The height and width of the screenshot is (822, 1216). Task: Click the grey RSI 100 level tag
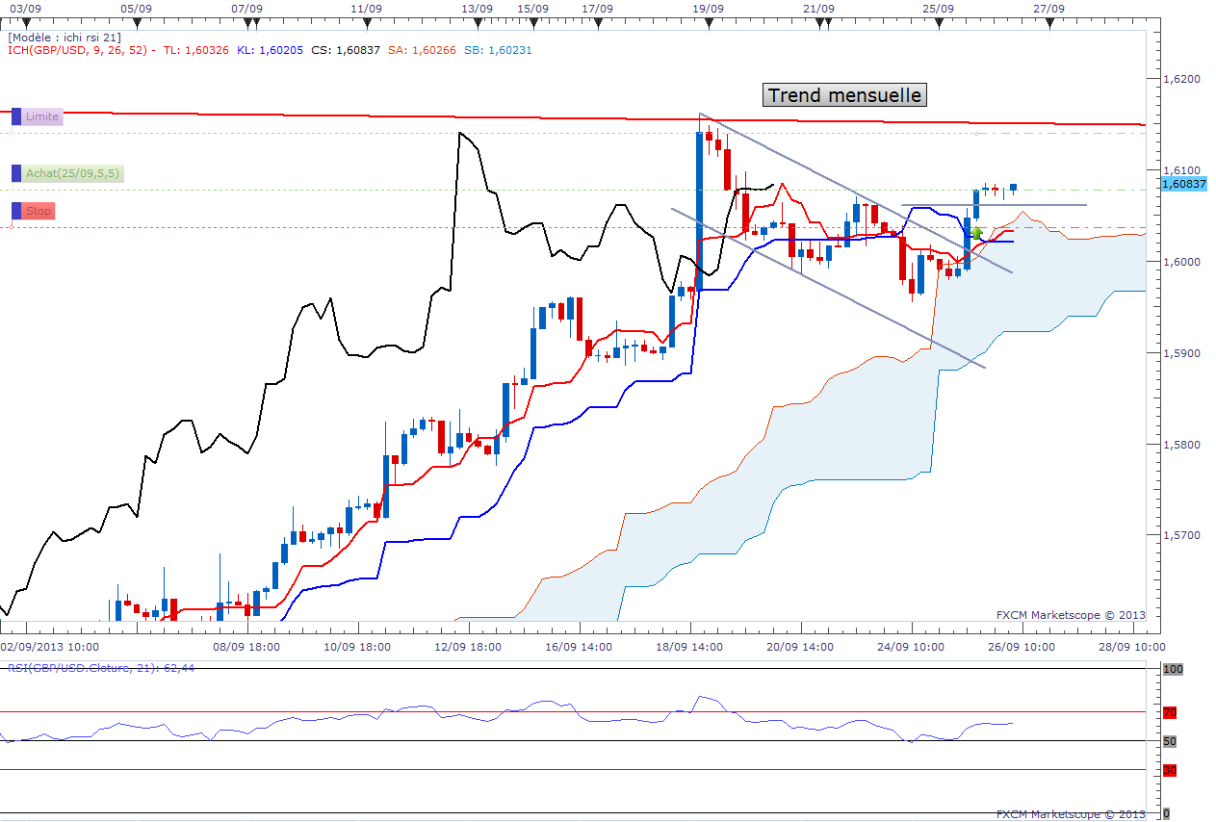tap(1172, 669)
